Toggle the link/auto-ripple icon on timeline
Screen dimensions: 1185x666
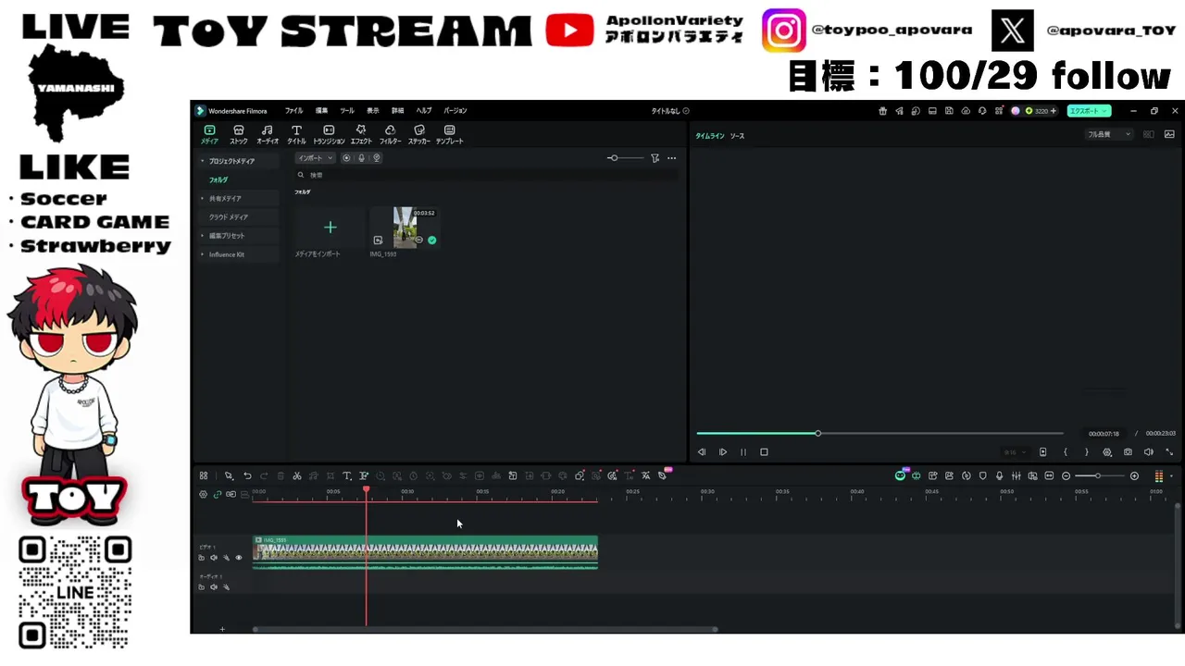[218, 494]
